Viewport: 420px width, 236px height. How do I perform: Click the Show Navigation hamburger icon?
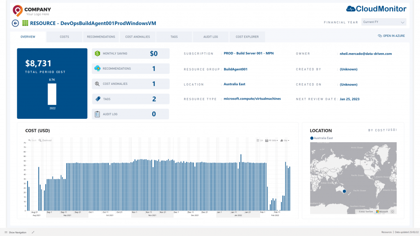tap(6, 232)
